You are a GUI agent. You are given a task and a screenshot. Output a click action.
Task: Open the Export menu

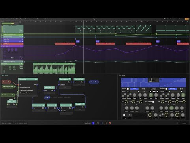pos(22,19)
